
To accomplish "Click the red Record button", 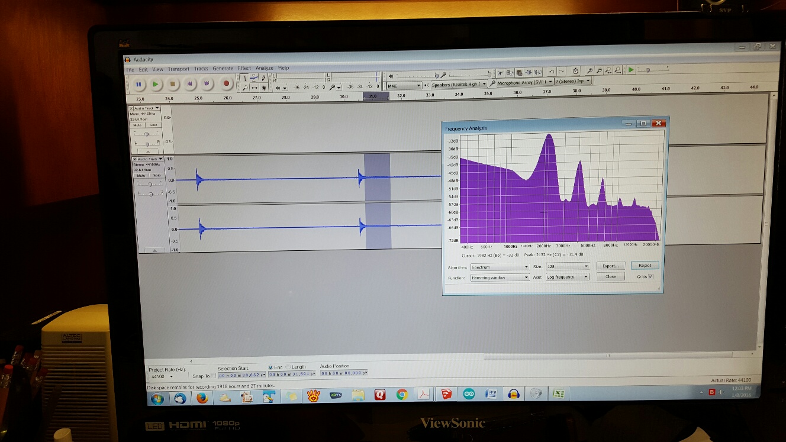I will [226, 84].
